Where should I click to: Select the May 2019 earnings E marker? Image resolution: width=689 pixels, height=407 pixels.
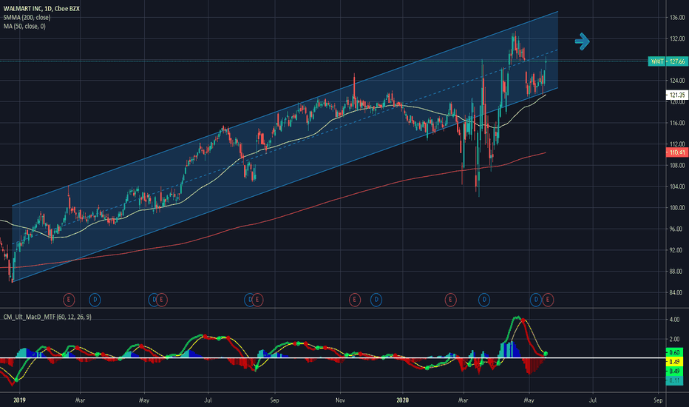coord(162,300)
